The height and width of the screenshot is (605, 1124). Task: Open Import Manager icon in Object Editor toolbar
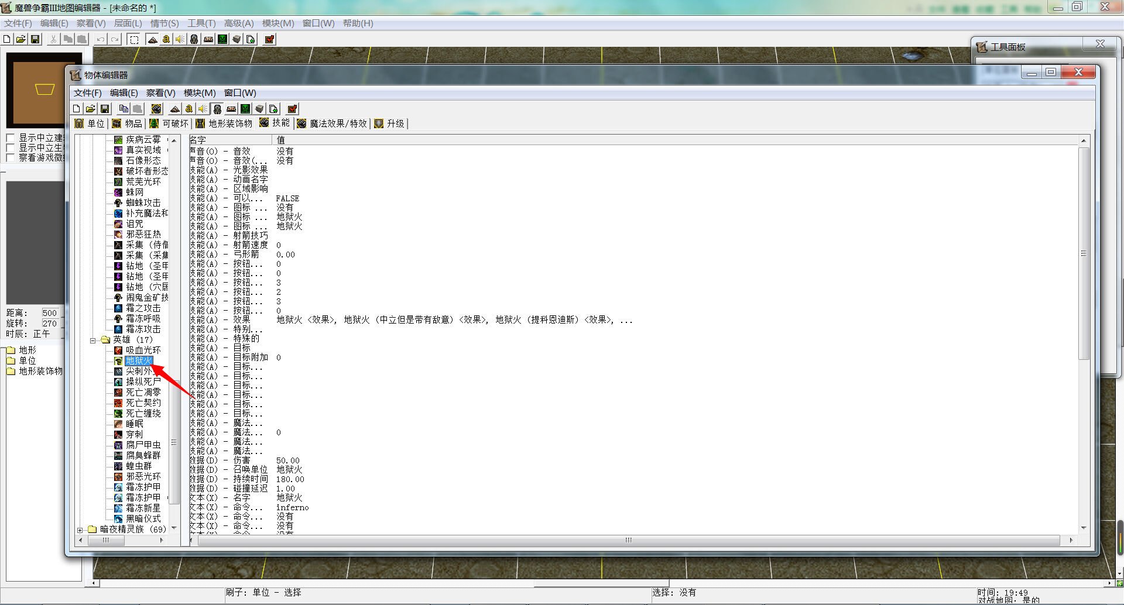273,109
